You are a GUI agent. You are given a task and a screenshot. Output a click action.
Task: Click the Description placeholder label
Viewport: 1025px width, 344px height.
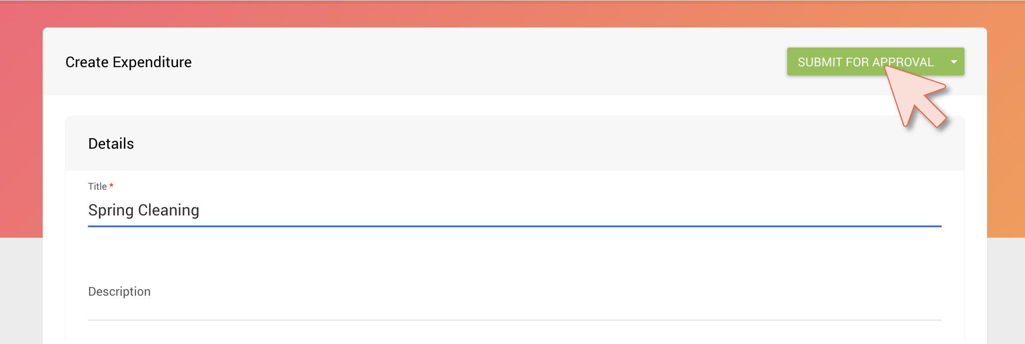119,291
